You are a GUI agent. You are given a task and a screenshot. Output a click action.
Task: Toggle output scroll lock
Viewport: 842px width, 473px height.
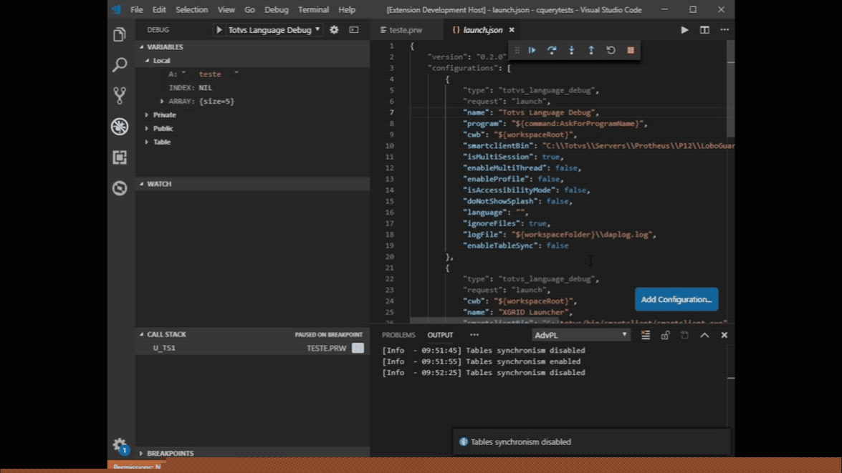[x=665, y=335]
